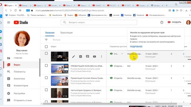Click the browser address bar URL
Image resolution: width=191 pixels, height=107 pixels.
70,11
